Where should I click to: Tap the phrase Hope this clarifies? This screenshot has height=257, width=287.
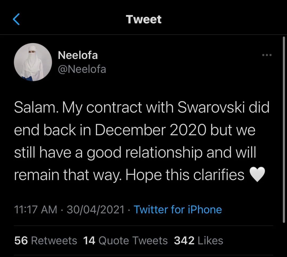(x=185, y=175)
